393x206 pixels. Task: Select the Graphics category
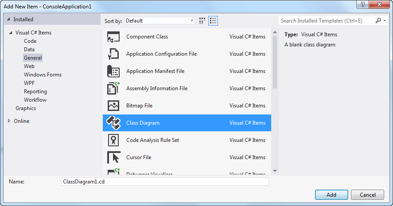[x=26, y=108]
